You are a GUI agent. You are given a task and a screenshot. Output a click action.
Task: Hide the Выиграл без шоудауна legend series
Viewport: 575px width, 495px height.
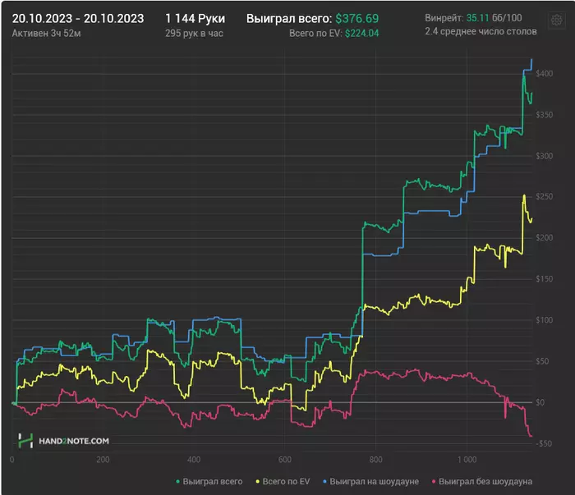point(485,481)
